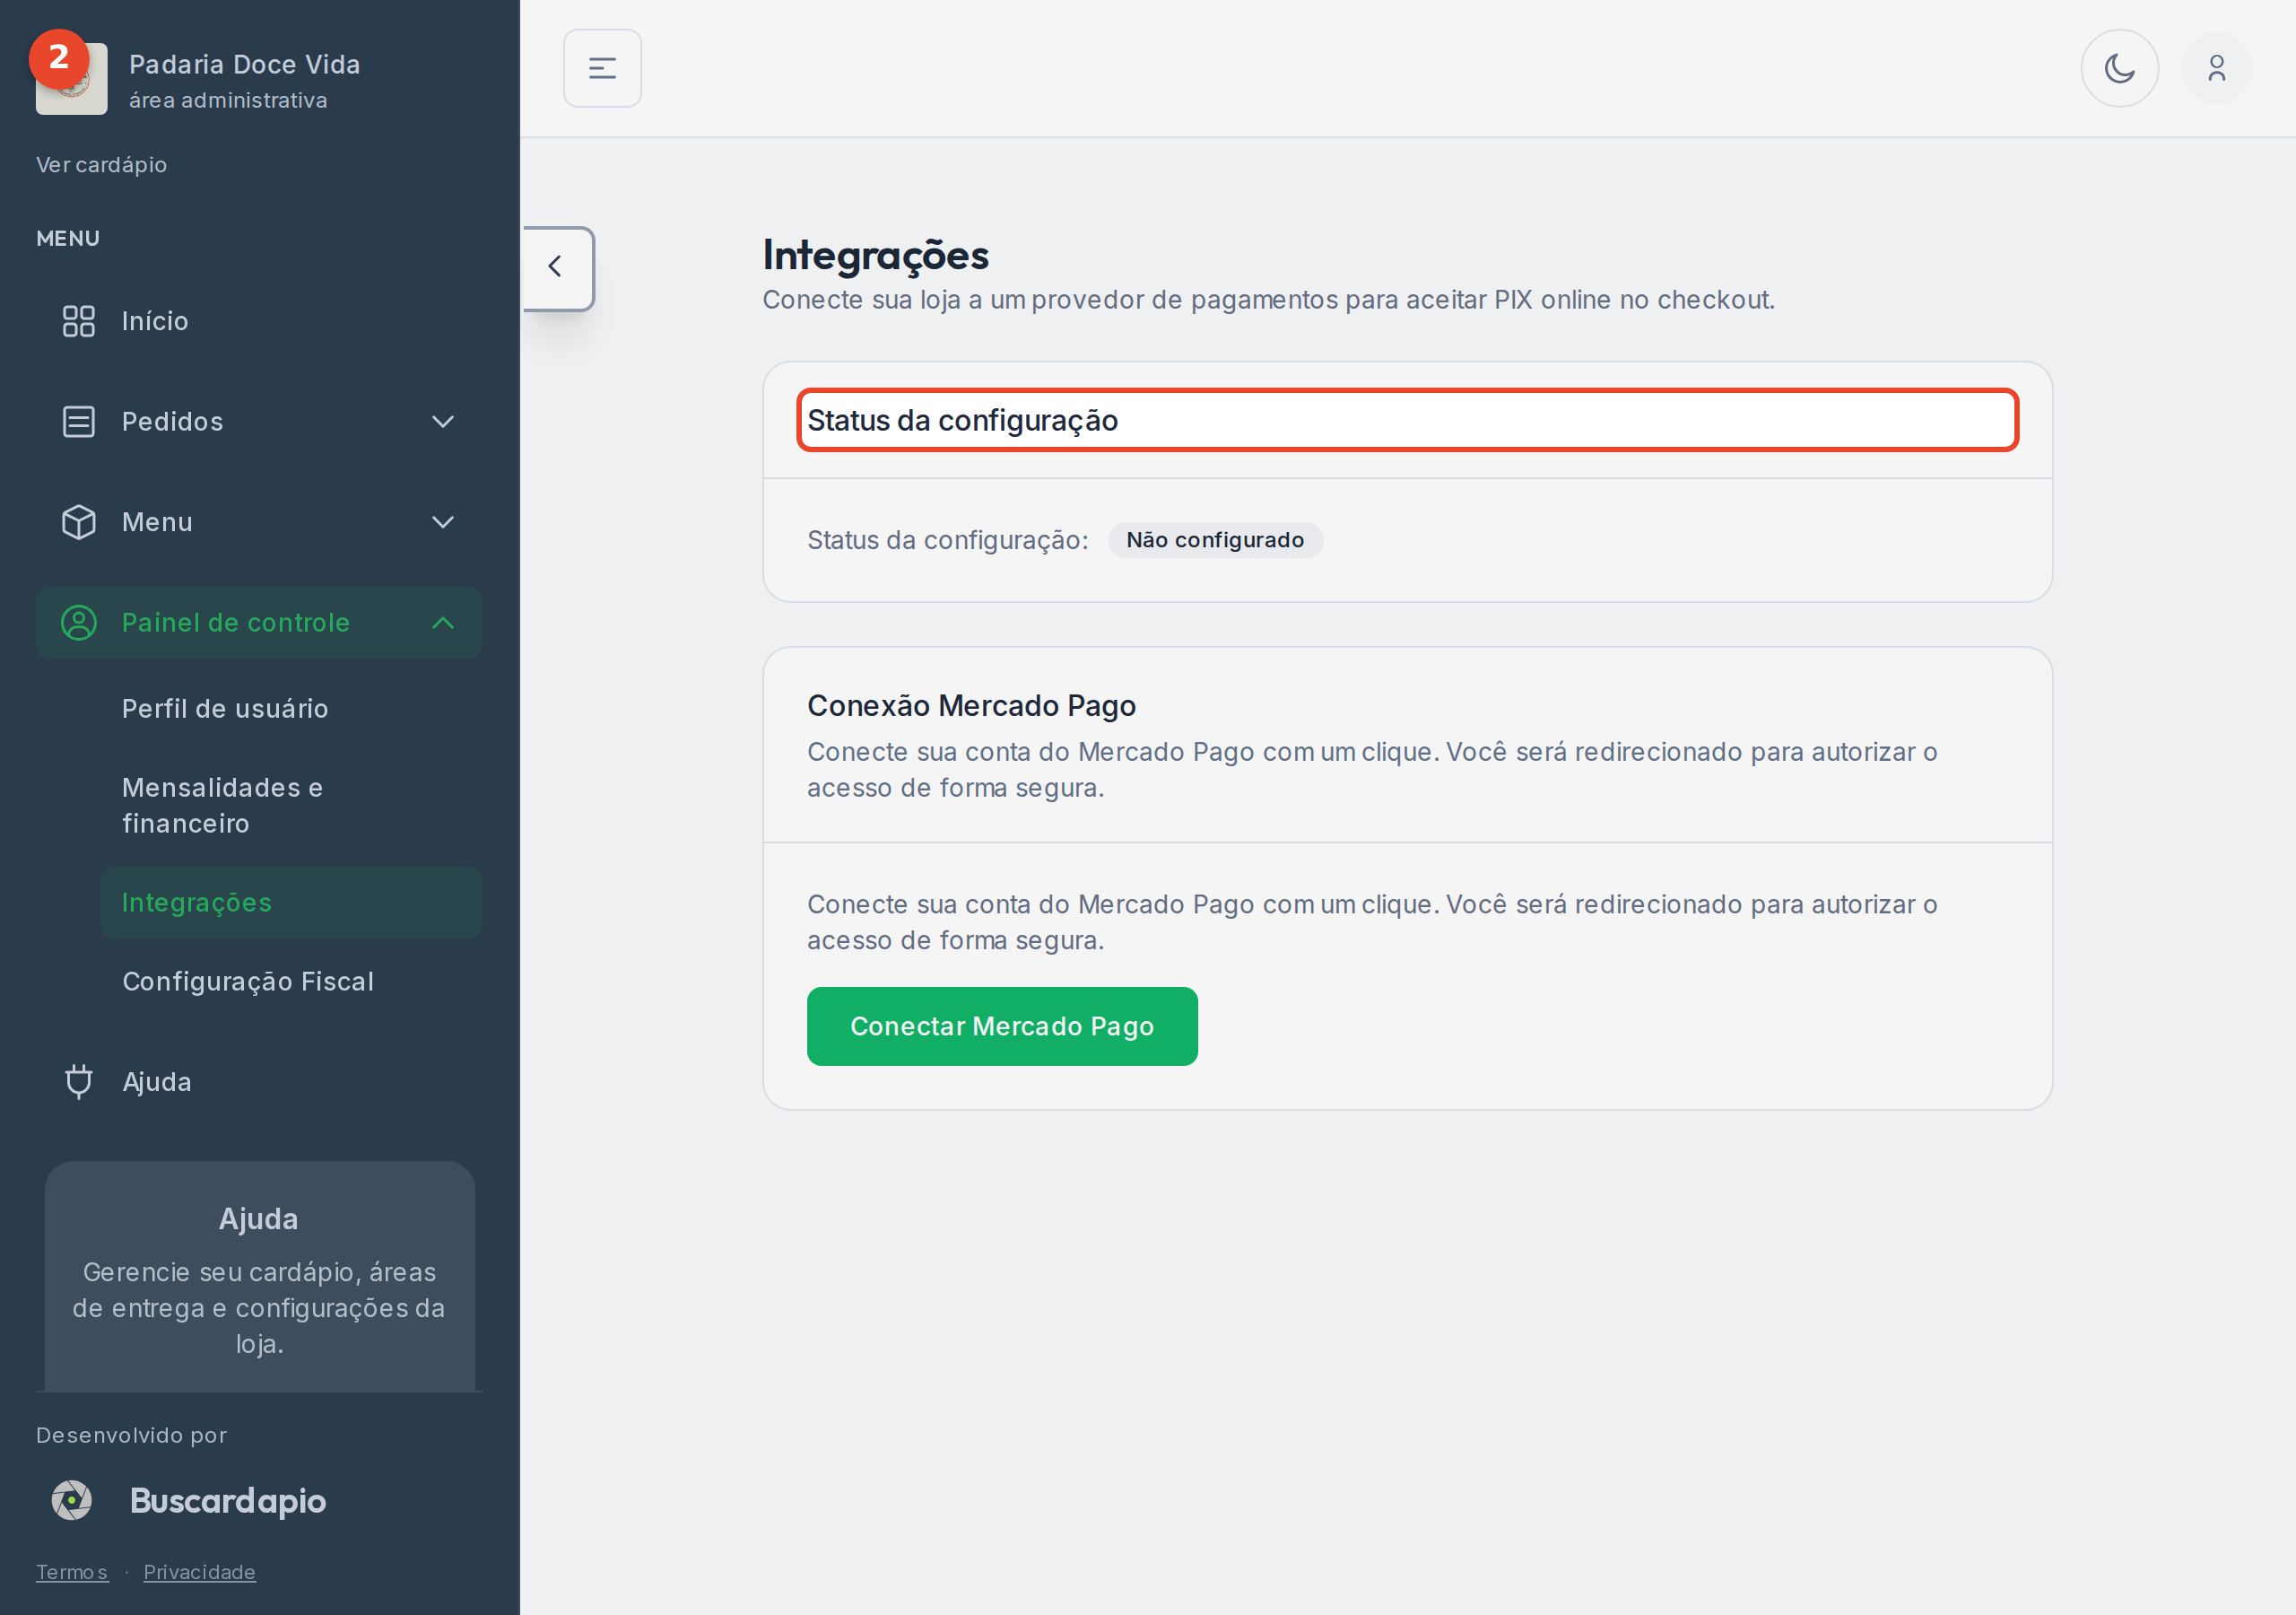
Task: Collapse the Painel de controle chevron
Action: pos(443,623)
